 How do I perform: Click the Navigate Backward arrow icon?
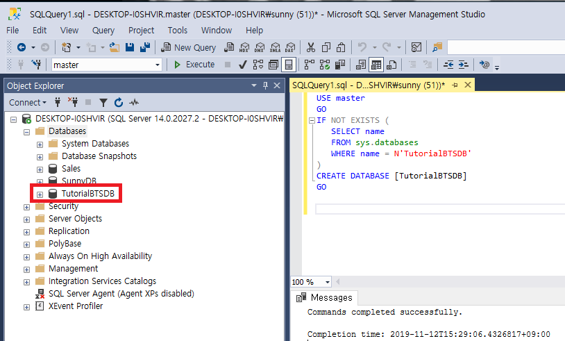coord(22,47)
